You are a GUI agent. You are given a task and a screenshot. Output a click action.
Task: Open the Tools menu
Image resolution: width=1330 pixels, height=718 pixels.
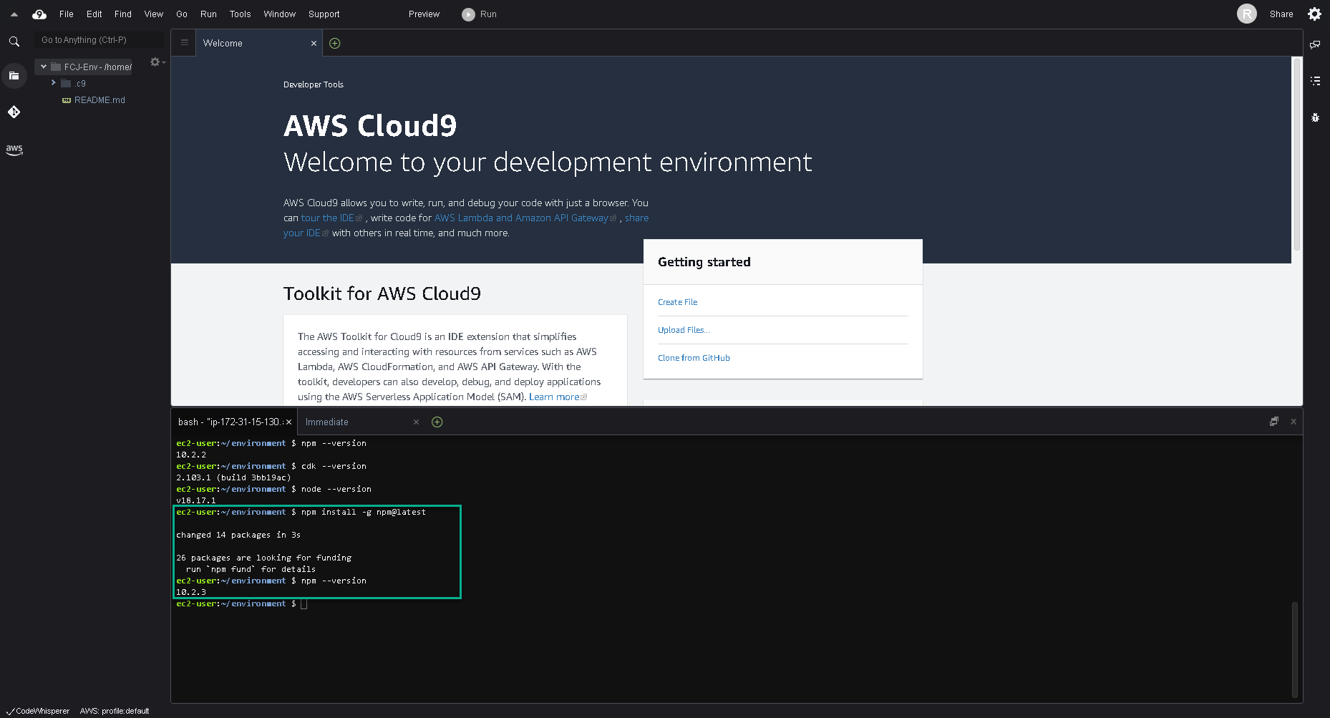tap(240, 14)
